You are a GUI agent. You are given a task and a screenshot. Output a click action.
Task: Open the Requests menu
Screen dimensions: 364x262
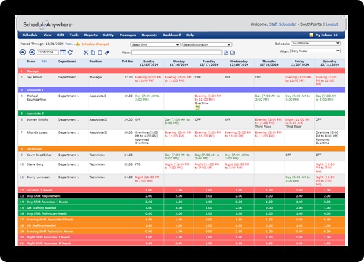pos(149,35)
